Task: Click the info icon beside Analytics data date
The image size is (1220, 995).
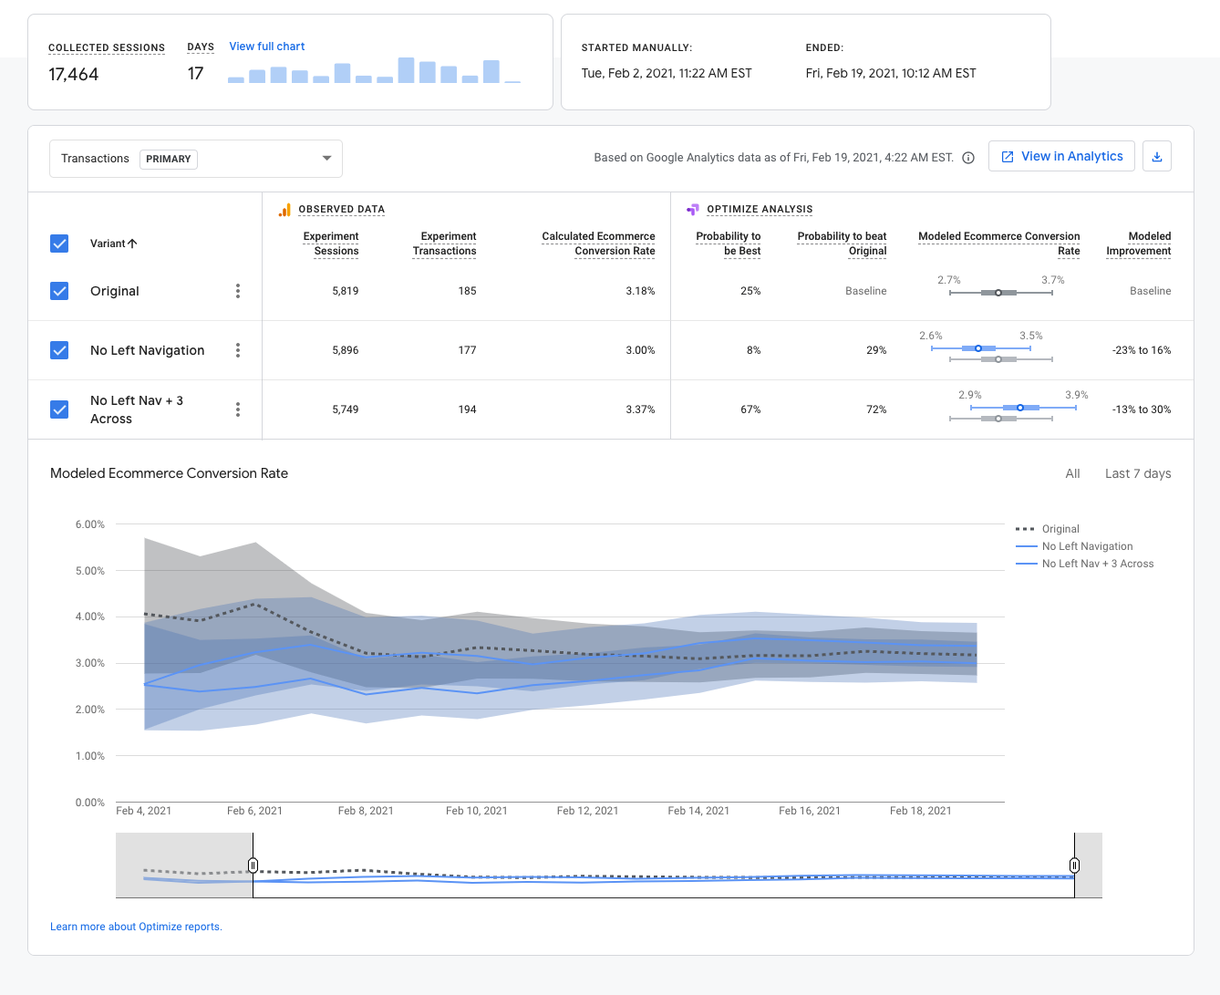Action: pos(968,158)
